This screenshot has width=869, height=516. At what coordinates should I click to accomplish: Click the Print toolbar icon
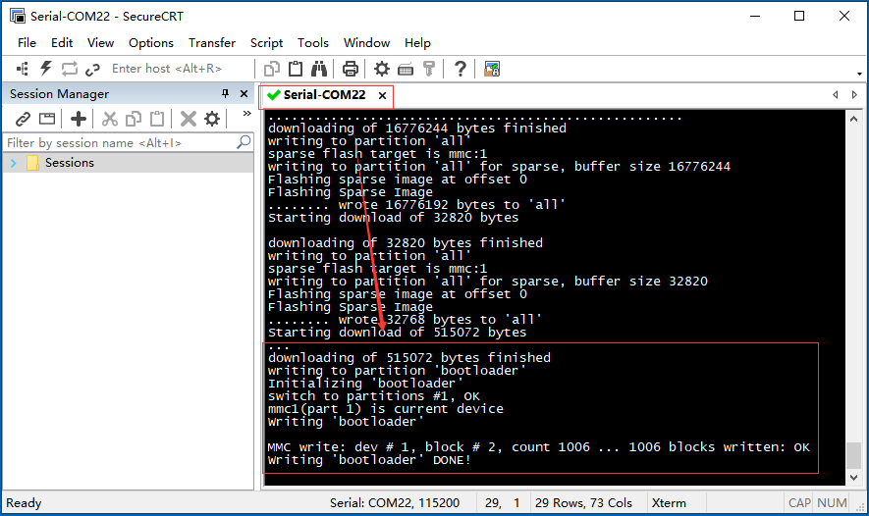coord(351,69)
